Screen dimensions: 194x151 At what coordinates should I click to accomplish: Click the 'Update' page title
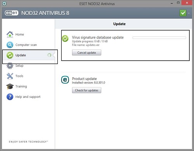click(x=120, y=24)
